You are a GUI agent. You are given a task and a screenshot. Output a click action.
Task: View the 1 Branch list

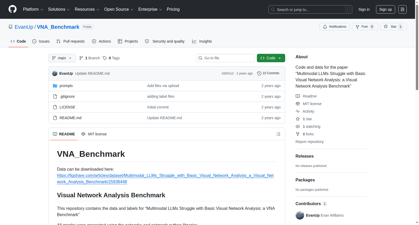(x=90, y=58)
